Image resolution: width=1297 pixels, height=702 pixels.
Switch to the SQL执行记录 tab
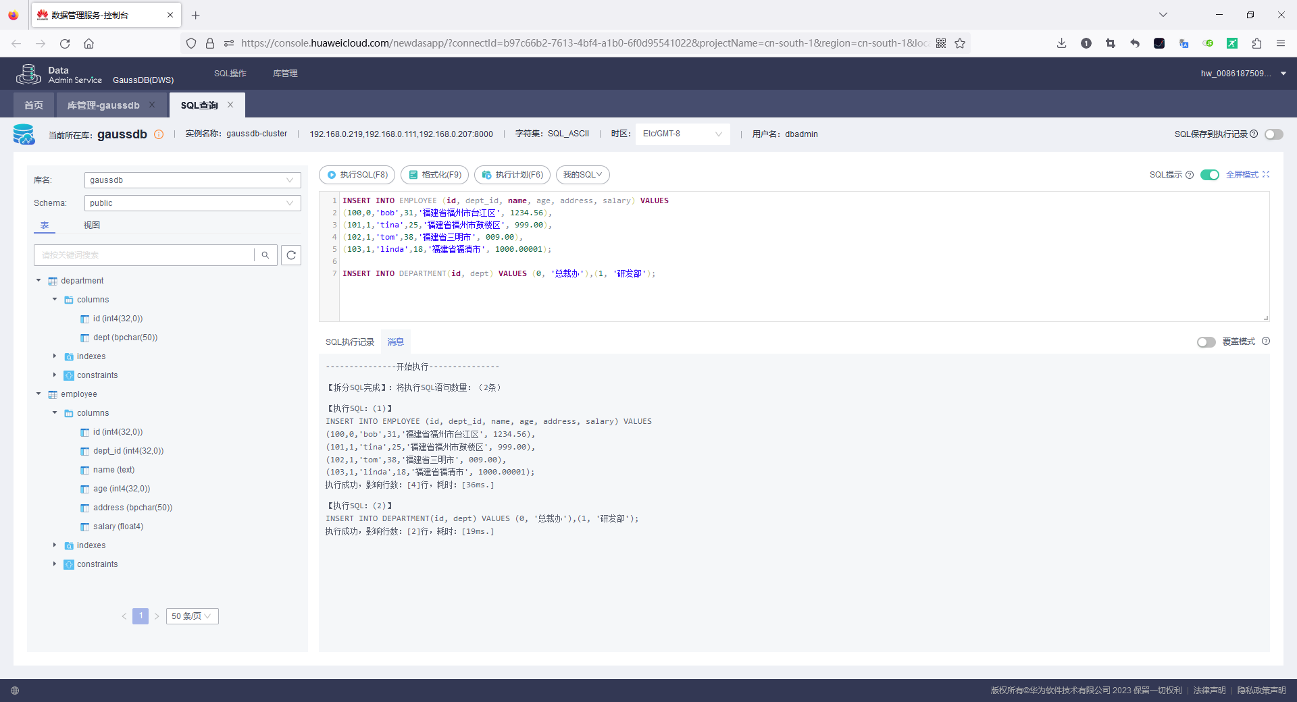point(350,342)
